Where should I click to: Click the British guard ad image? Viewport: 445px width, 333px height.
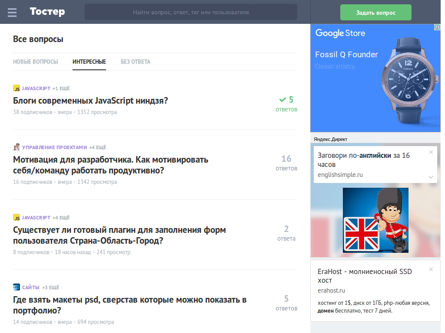tap(375, 220)
